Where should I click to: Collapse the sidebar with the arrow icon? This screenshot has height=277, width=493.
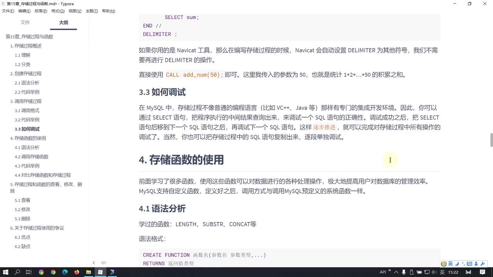coord(94,263)
